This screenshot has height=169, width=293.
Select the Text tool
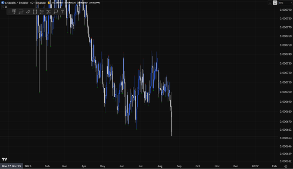point(62,12)
